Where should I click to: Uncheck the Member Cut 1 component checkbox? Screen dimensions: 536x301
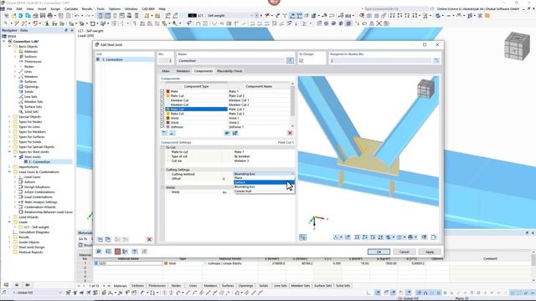(162, 100)
